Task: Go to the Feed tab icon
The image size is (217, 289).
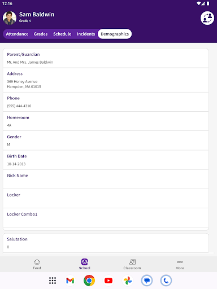Action: pyautogui.click(x=37, y=262)
